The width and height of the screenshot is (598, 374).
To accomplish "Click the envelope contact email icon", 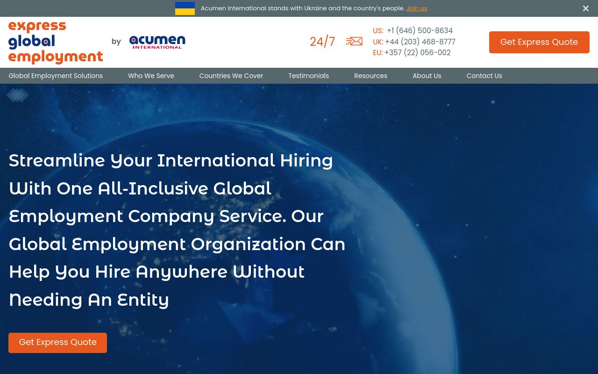I will 354,41.
